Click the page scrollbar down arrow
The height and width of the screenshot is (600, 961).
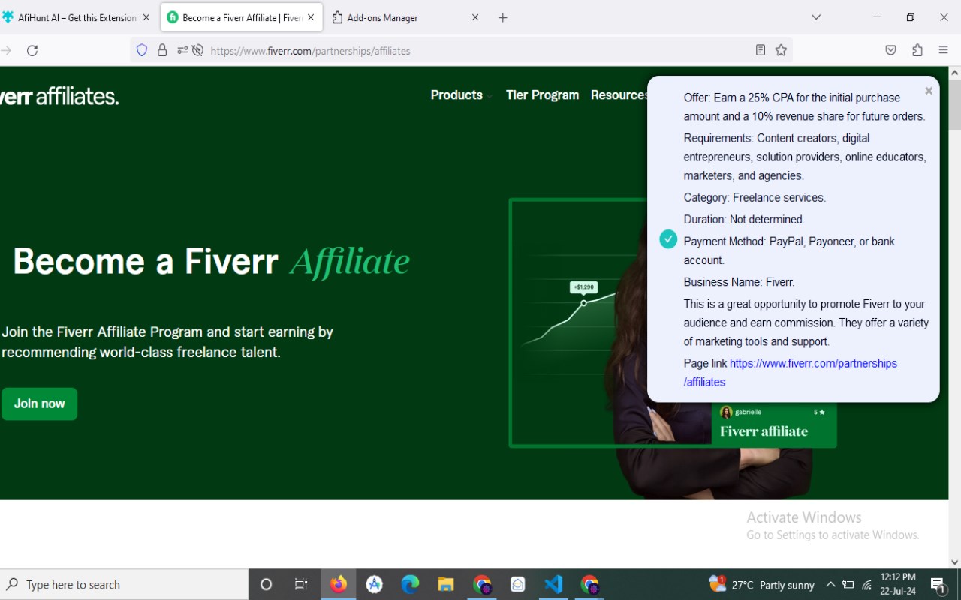[x=954, y=562]
